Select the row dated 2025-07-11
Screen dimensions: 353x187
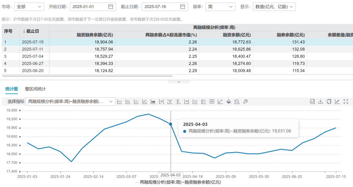coord(177,49)
